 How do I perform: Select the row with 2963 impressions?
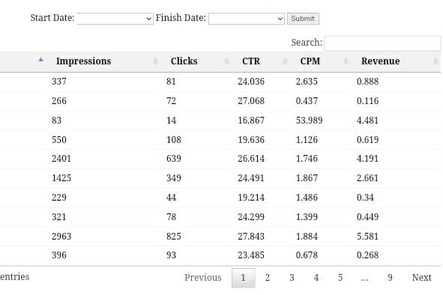[x=220, y=237]
